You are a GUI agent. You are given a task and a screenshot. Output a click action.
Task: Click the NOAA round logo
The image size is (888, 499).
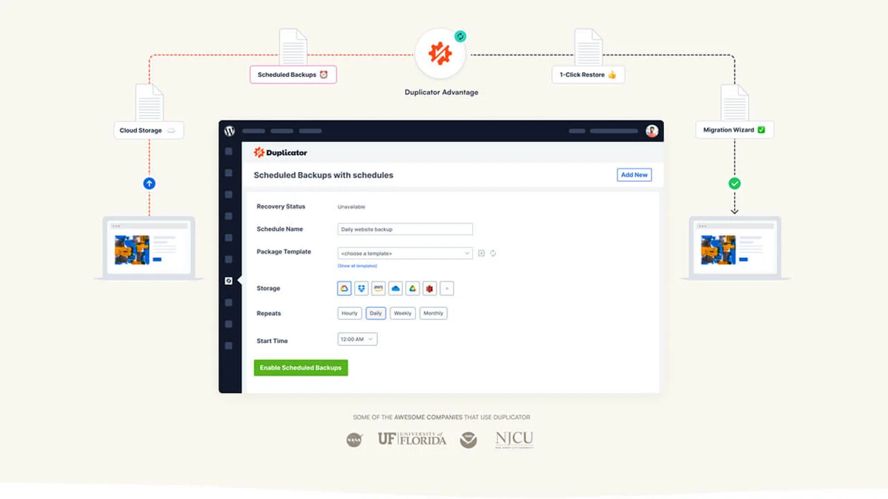click(x=468, y=439)
